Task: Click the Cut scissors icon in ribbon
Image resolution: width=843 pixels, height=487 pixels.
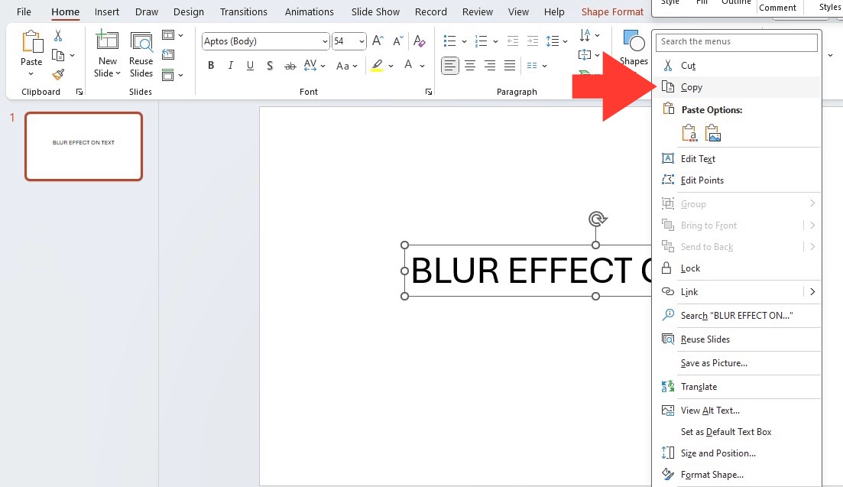Action: point(58,36)
